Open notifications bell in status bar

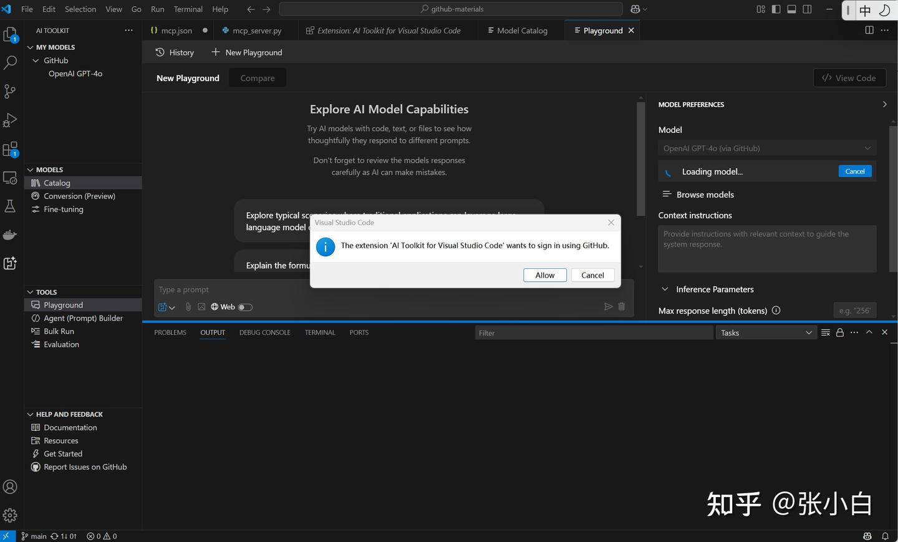click(x=885, y=536)
